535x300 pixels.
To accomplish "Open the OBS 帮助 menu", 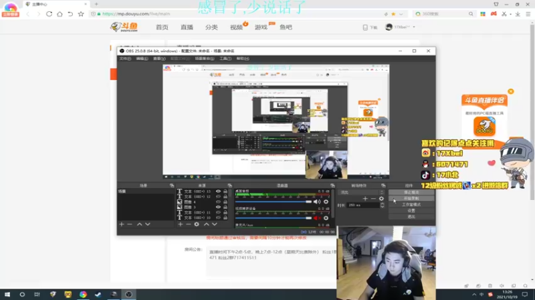I will [x=243, y=59].
